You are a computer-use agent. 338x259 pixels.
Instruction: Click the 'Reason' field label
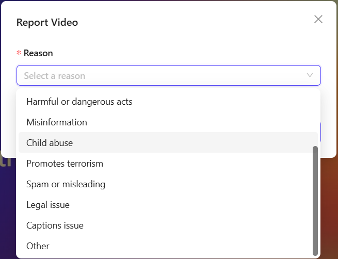click(x=38, y=53)
